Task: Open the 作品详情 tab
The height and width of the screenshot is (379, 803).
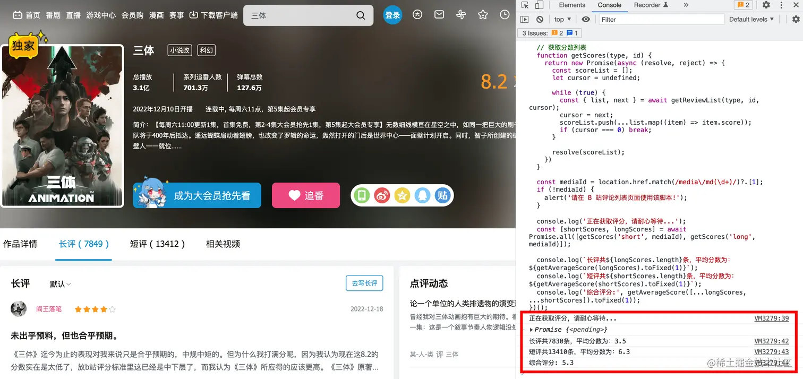Action: point(20,244)
